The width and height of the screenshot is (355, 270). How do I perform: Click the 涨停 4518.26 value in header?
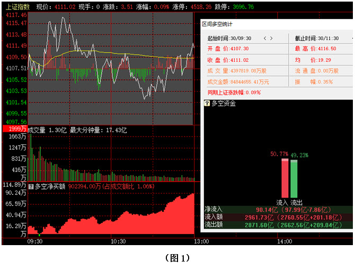(202, 7)
